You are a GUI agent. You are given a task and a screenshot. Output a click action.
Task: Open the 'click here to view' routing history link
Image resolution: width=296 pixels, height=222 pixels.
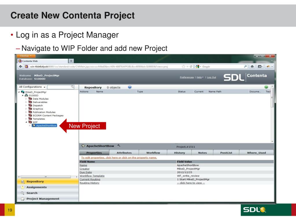(x=191, y=183)
